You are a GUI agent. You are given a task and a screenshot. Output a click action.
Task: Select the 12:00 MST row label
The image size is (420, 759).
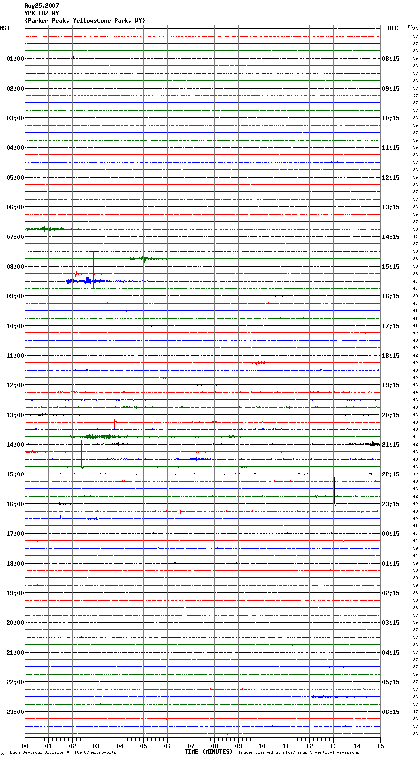[15, 385]
